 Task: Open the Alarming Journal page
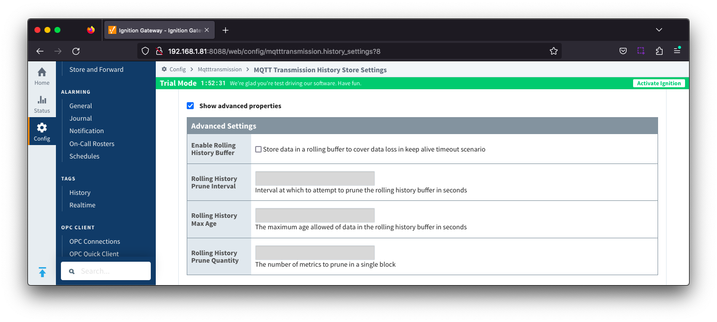click(x=81, y=118)
